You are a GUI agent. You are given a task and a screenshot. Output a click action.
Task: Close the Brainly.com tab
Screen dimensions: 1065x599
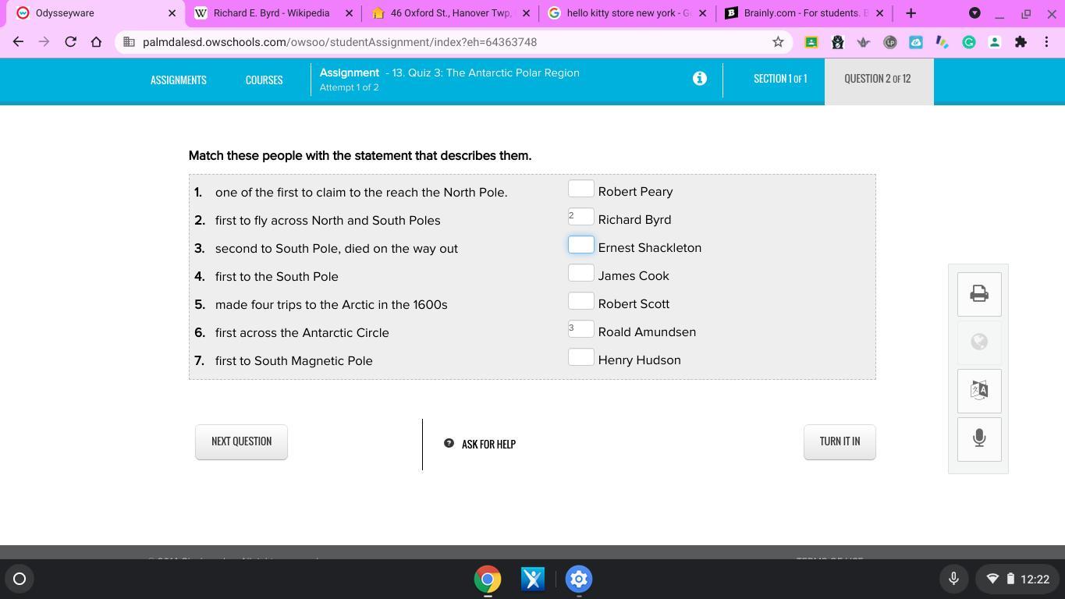pos(880,13)
